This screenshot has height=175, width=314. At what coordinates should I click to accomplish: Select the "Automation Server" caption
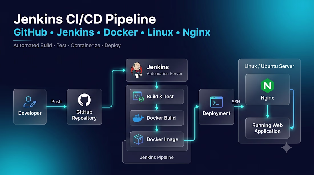(164, 74)
